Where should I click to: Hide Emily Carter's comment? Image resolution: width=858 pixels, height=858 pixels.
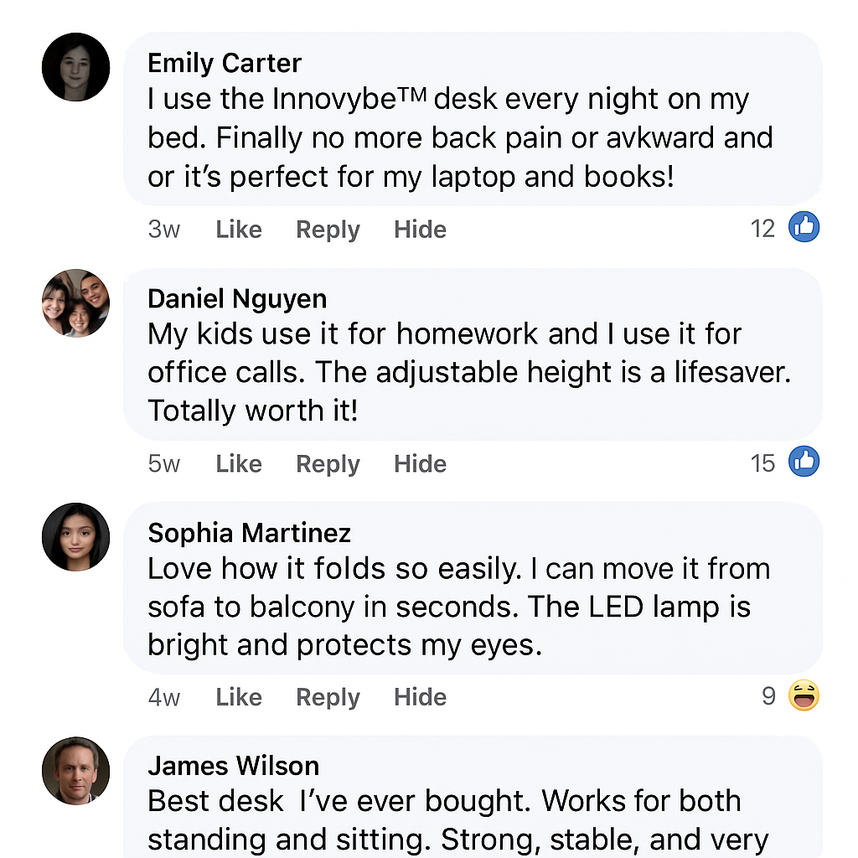pyautogui.click(x=420, y=230)
